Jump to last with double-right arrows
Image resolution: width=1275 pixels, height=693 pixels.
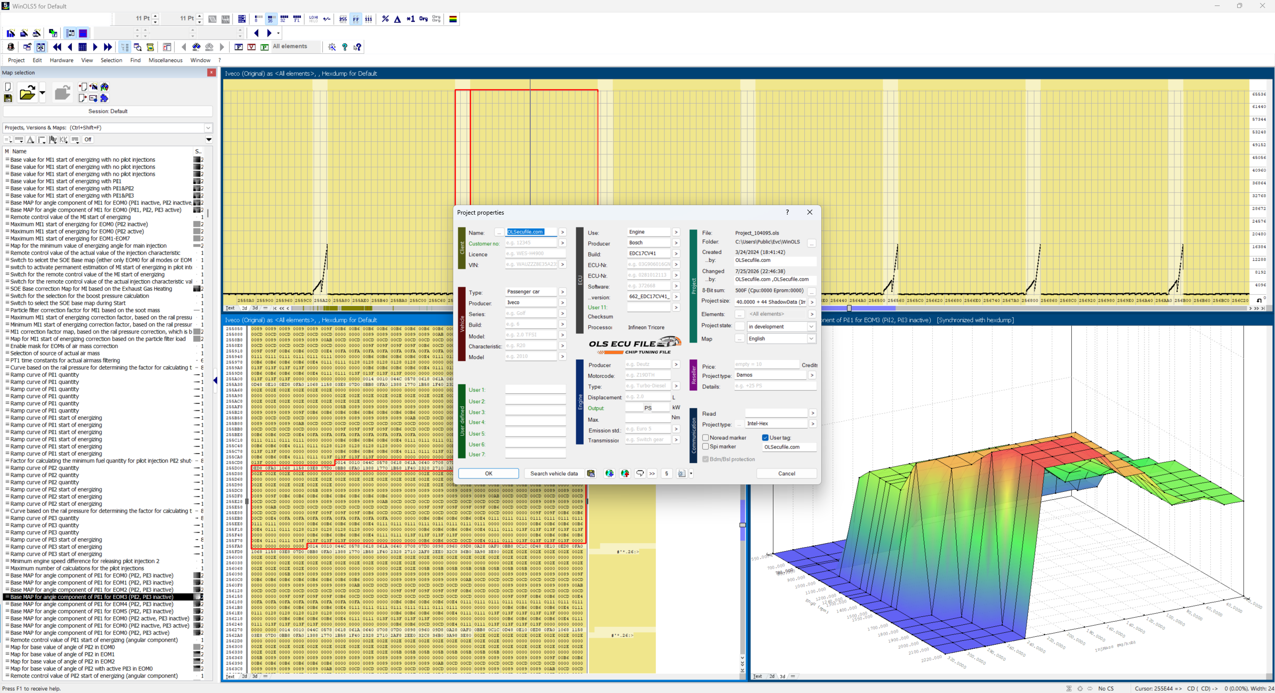tap(108, 47)
